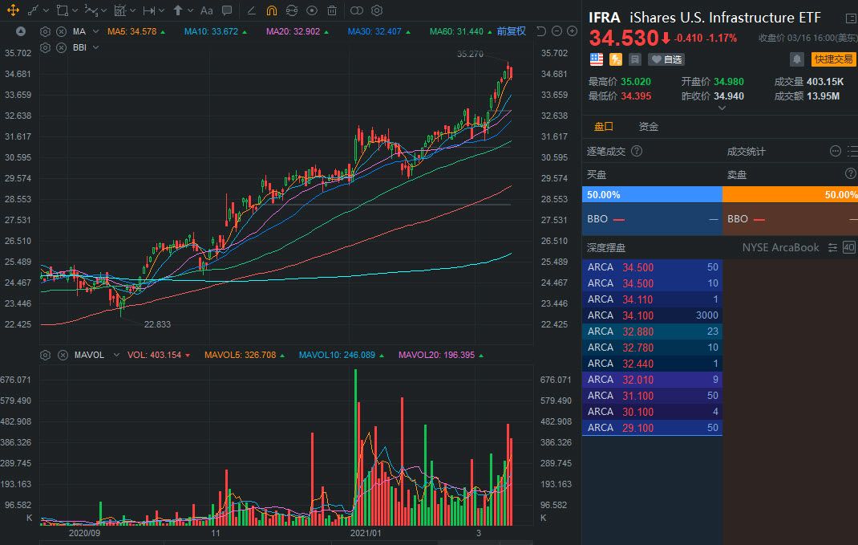Click the 40 depth levels selector

tap(848, 247)
